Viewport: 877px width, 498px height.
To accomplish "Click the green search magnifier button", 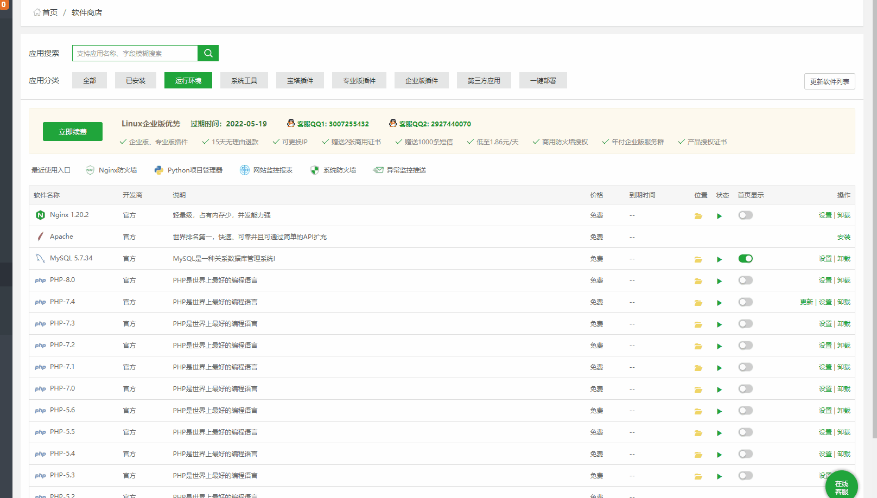I will (x=208, y=53).
